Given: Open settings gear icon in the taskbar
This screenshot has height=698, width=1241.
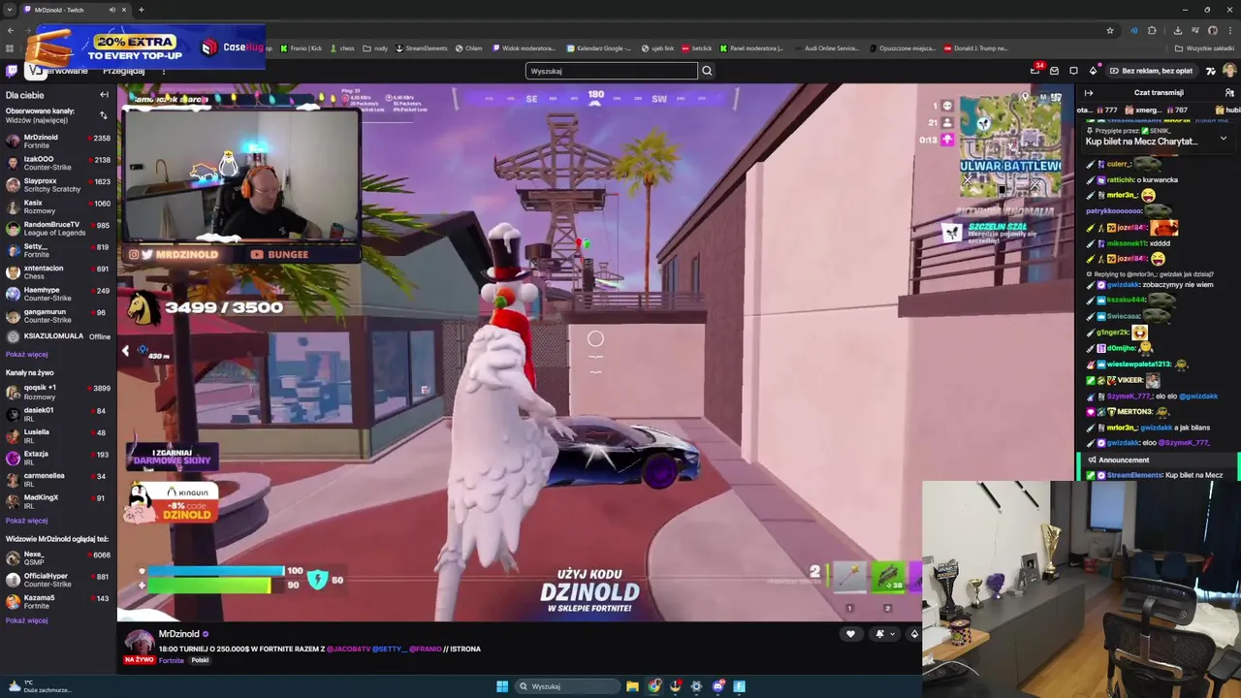Looking at the screenshot, I should click(x=696, y=686).
